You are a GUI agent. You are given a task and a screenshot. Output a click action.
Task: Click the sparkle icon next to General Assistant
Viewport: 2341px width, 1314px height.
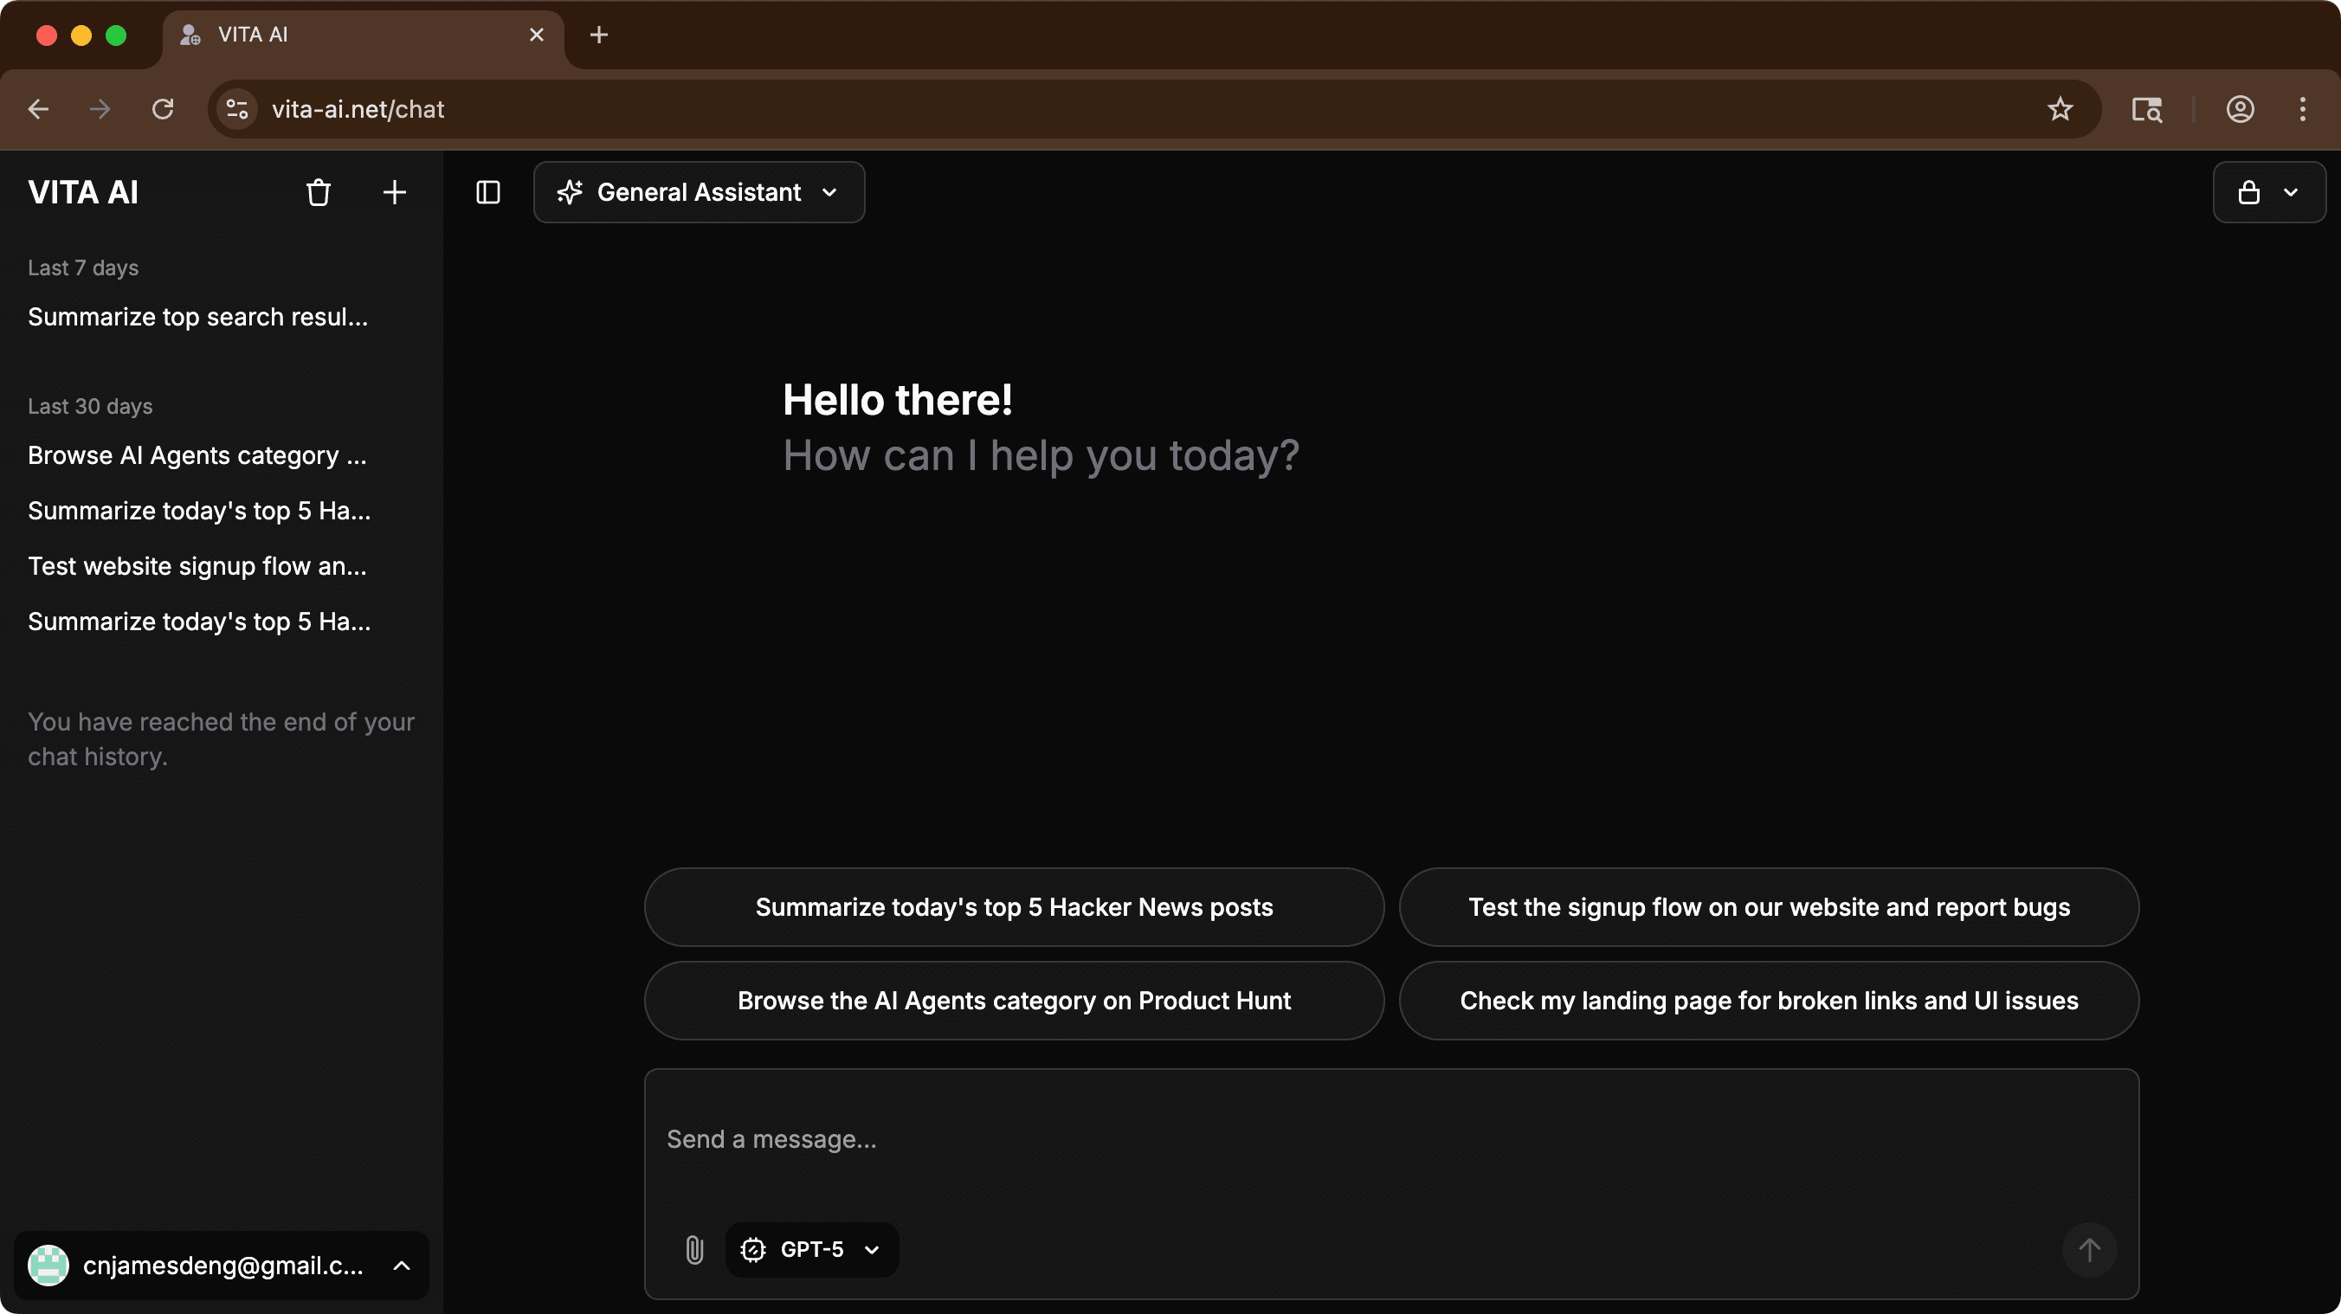click(x=569, y=192)
